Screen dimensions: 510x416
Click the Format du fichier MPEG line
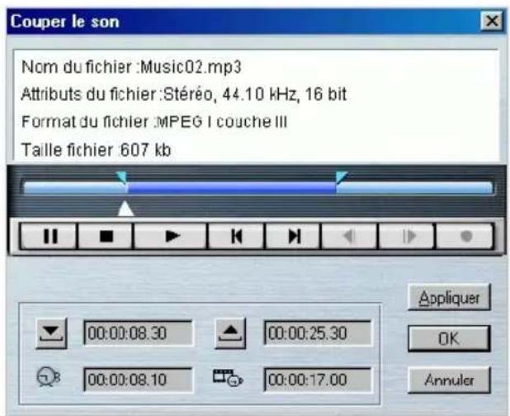coord(154,122)
